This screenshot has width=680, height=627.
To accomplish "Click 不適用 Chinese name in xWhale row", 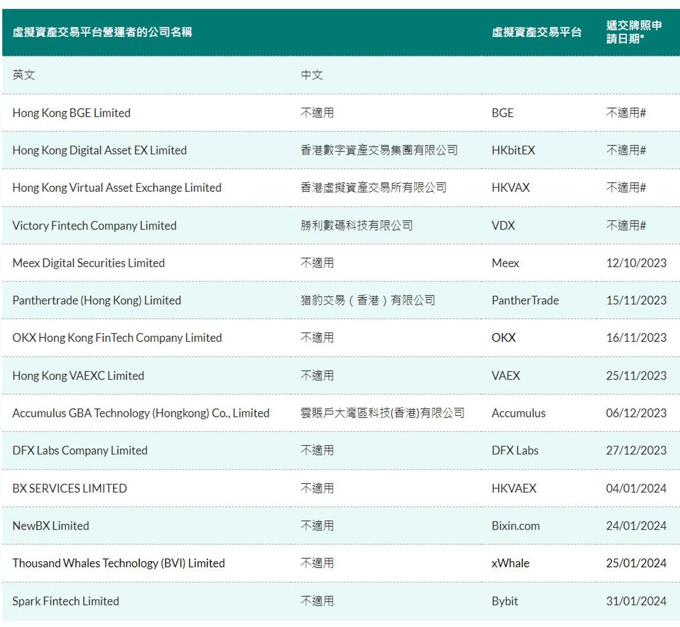I will (x=317, y=563).
